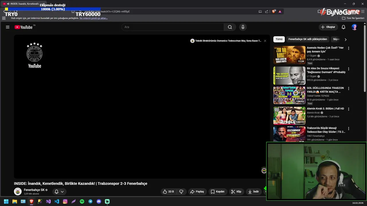Download the video with İndir
This screenshot has height=206, width=367.
253,192
